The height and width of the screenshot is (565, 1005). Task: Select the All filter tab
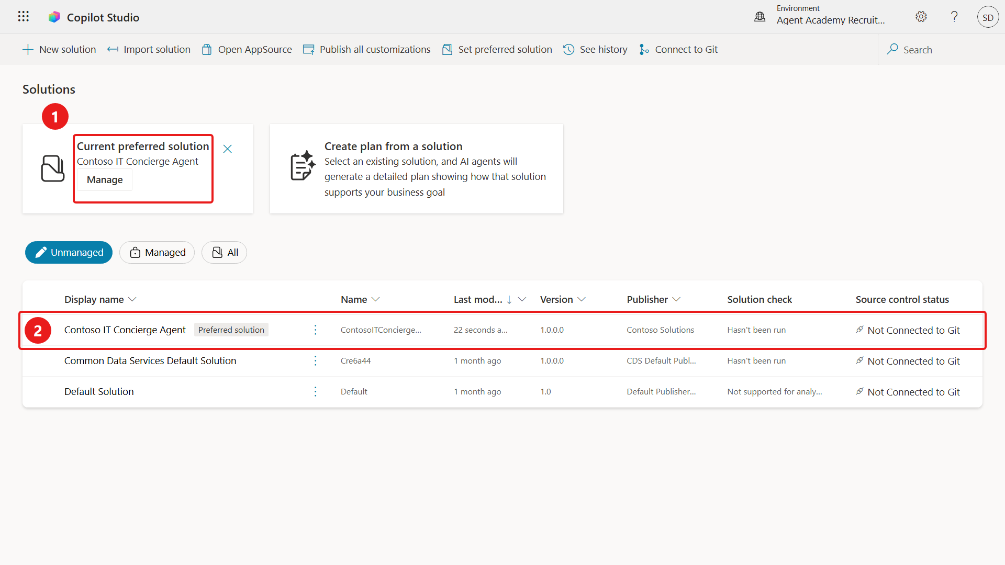coord(224,253)
